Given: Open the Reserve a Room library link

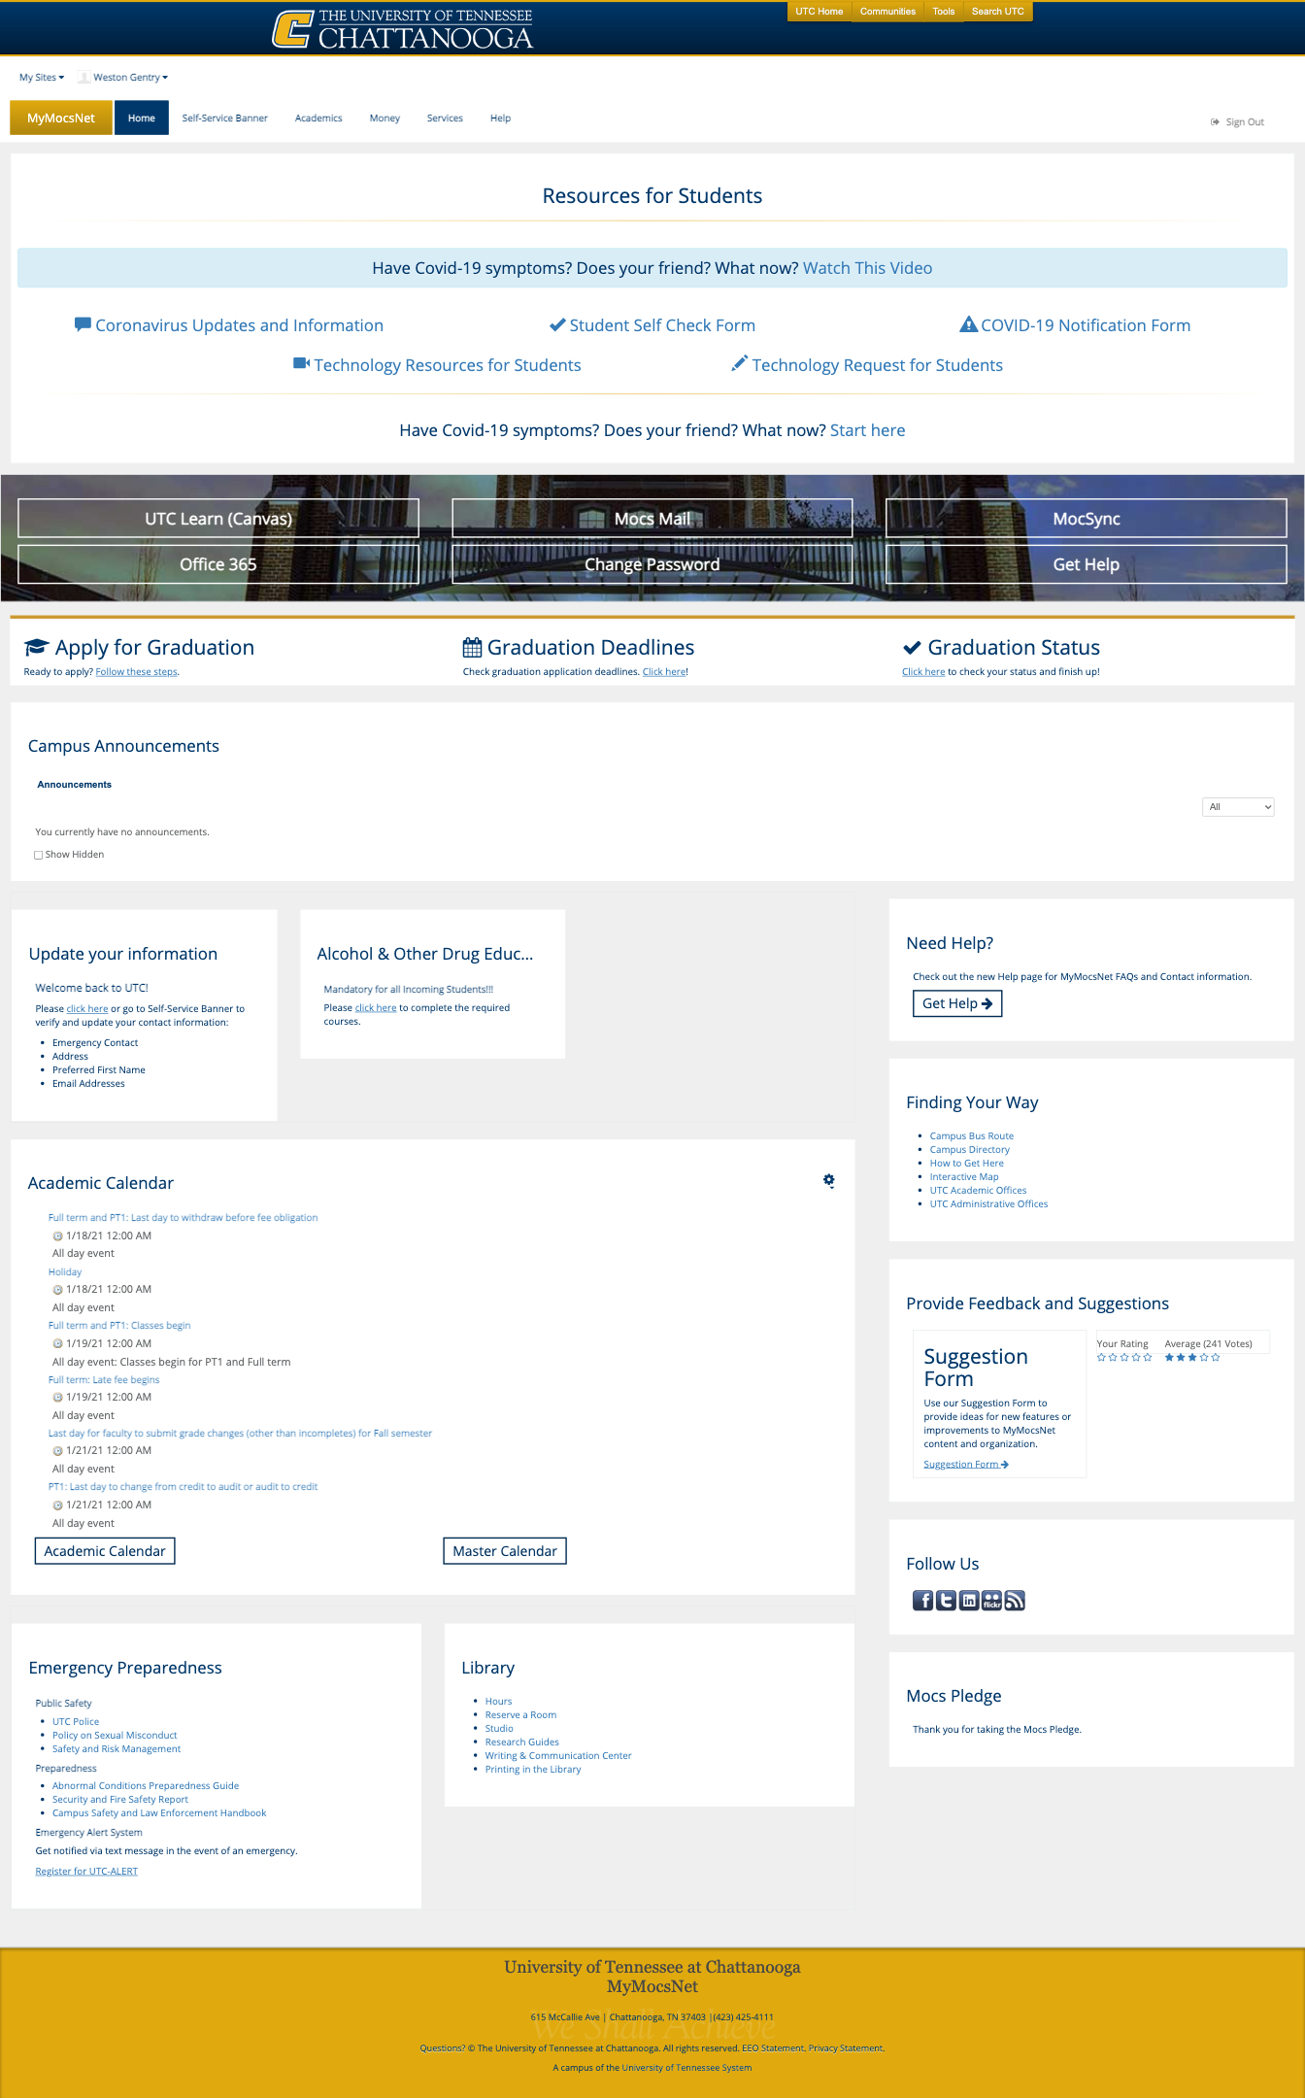Looking at the screenshot, I should tap(520, 1715).
